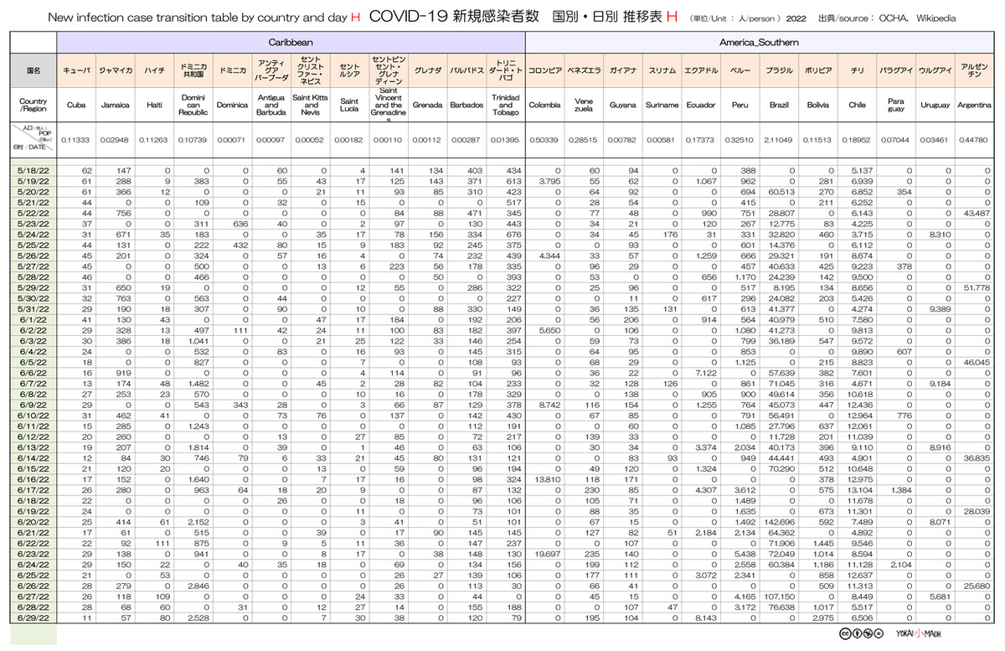This screenshot has width=1005, height=651.
Task: Select the Brazil column header
Action: click(x=779, y=105)
